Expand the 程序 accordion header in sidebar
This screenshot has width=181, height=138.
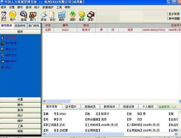(20, 32)
